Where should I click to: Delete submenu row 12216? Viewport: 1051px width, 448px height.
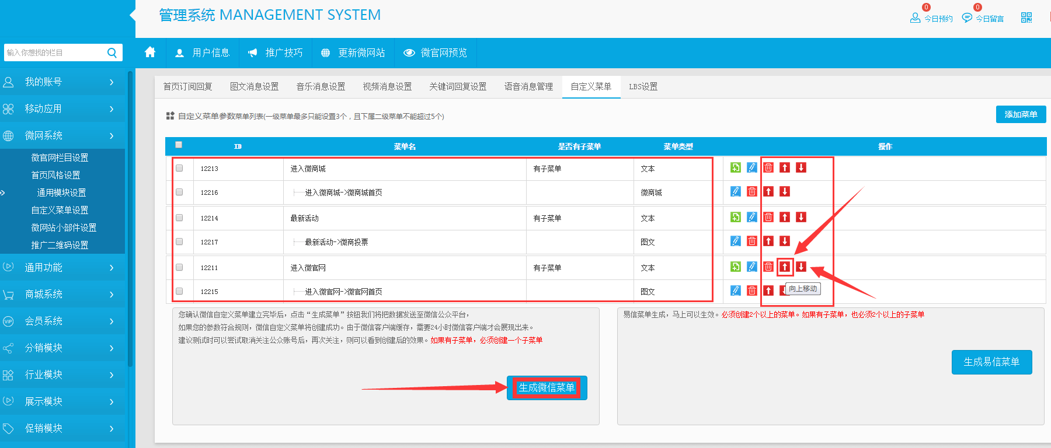(x=752, y=192)
